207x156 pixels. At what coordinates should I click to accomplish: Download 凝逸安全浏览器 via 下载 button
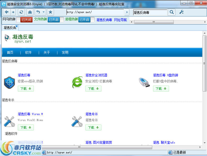[x=93, y=89]
